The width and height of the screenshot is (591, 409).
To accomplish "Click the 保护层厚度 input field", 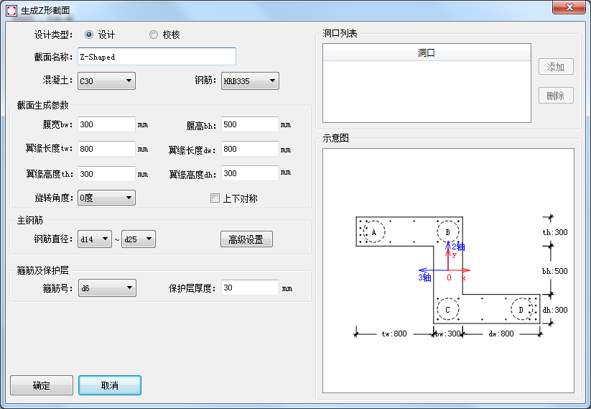I will pyautogui.click(x=250, y=288).
